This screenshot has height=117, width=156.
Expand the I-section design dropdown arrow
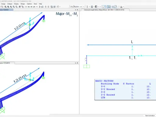tap(89, 7)
